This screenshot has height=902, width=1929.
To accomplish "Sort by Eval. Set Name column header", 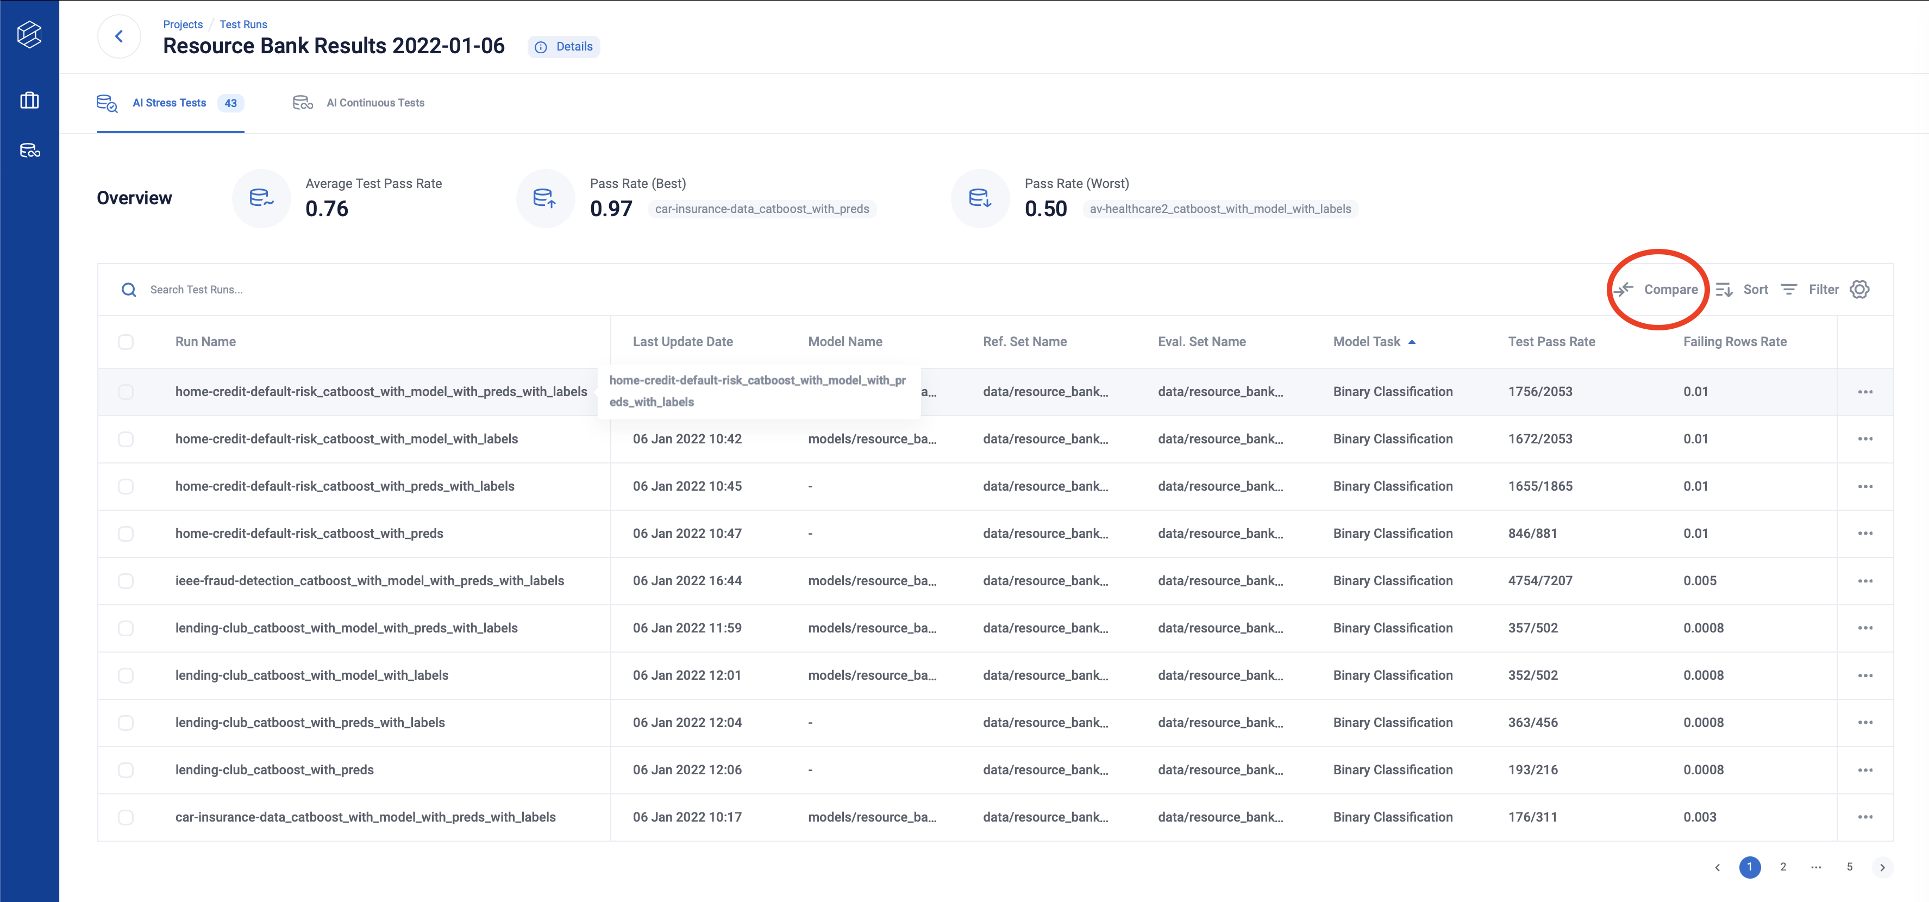I will pos(1201,342).
